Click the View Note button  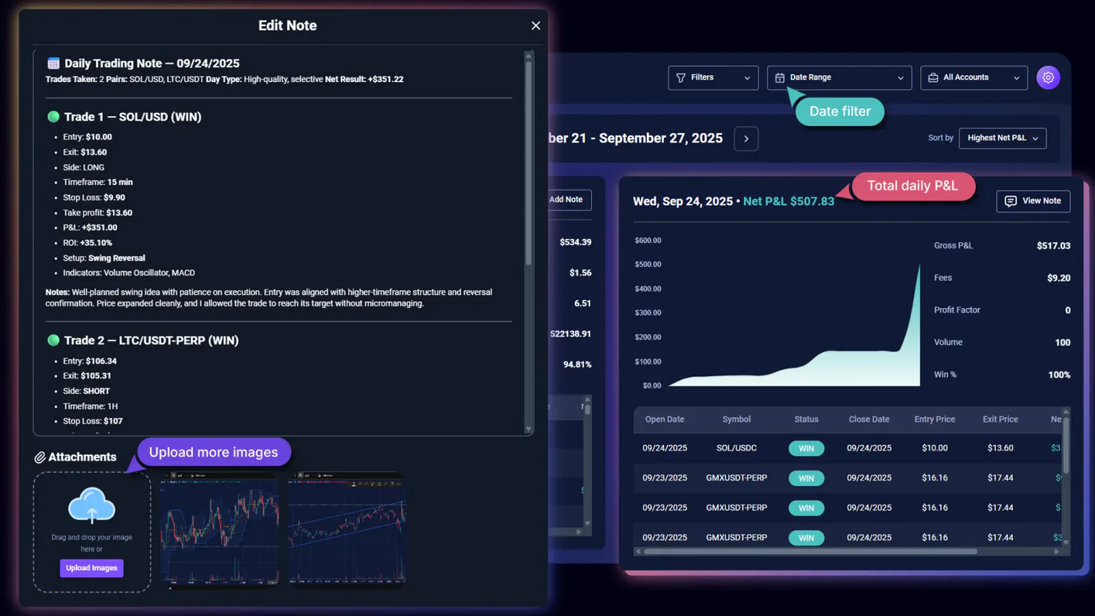[1033, 201]
